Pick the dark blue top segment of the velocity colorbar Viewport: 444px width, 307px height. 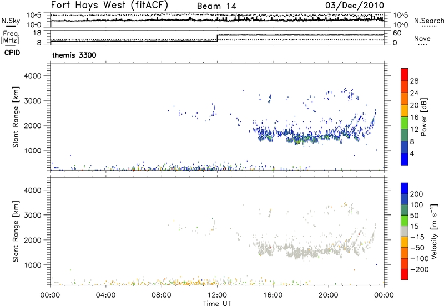(x=405, y=188)
